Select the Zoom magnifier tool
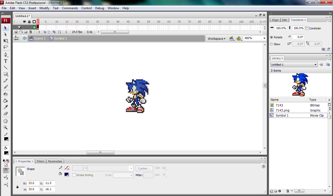333x196 pixels. tap(6, 127)
